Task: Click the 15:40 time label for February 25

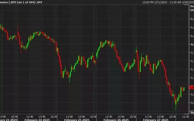Action: (93, 116)
